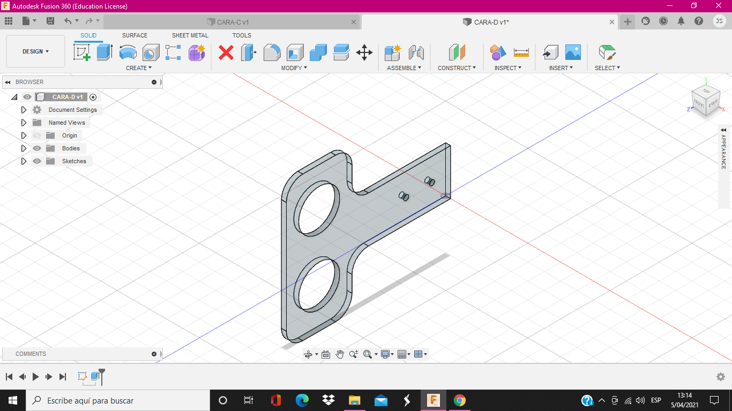Open the JS user account menu

[720, 21]
